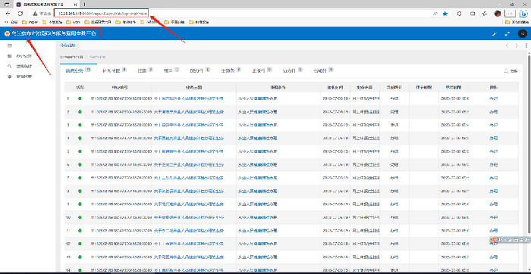Viewport: 531px width, 274px height.
Task: Select the first task status tab
Action: [x=79, y=70]
